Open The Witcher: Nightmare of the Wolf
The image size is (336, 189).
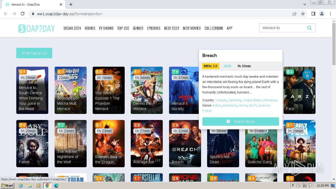click(x=71, y=144)
